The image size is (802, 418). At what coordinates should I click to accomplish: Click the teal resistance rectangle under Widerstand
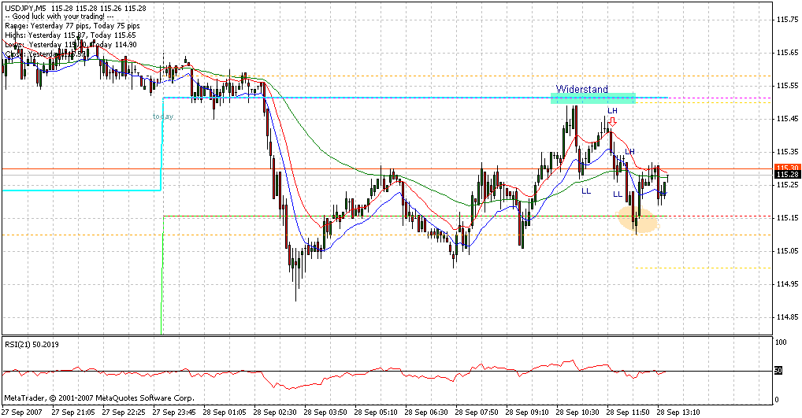click(592, 98)
